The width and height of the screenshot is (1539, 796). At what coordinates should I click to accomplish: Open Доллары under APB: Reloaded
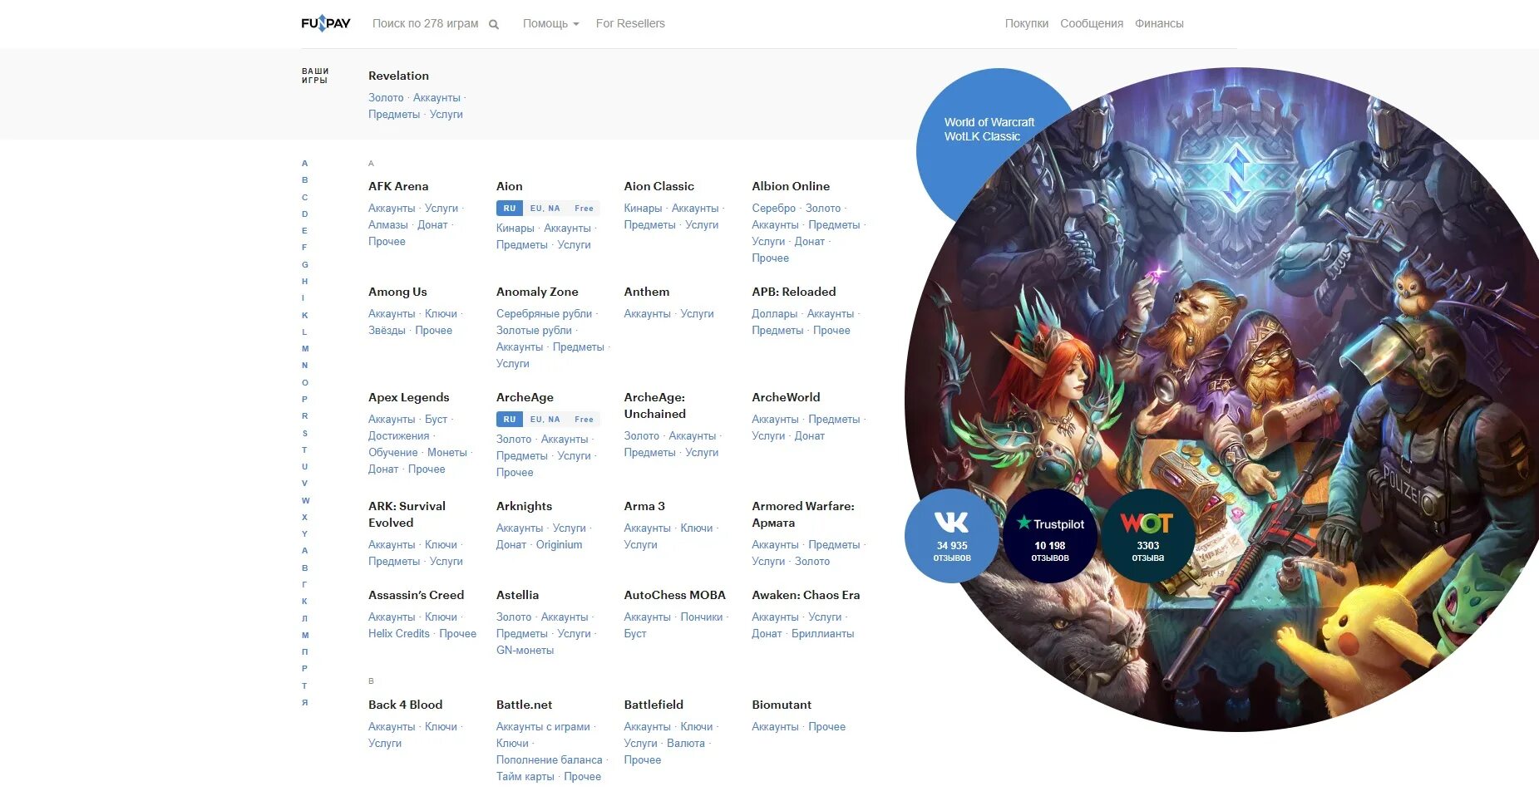tap(774, 314)
